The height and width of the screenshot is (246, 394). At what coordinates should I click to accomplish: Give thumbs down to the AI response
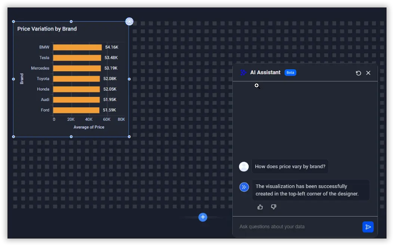pos(274,207)
